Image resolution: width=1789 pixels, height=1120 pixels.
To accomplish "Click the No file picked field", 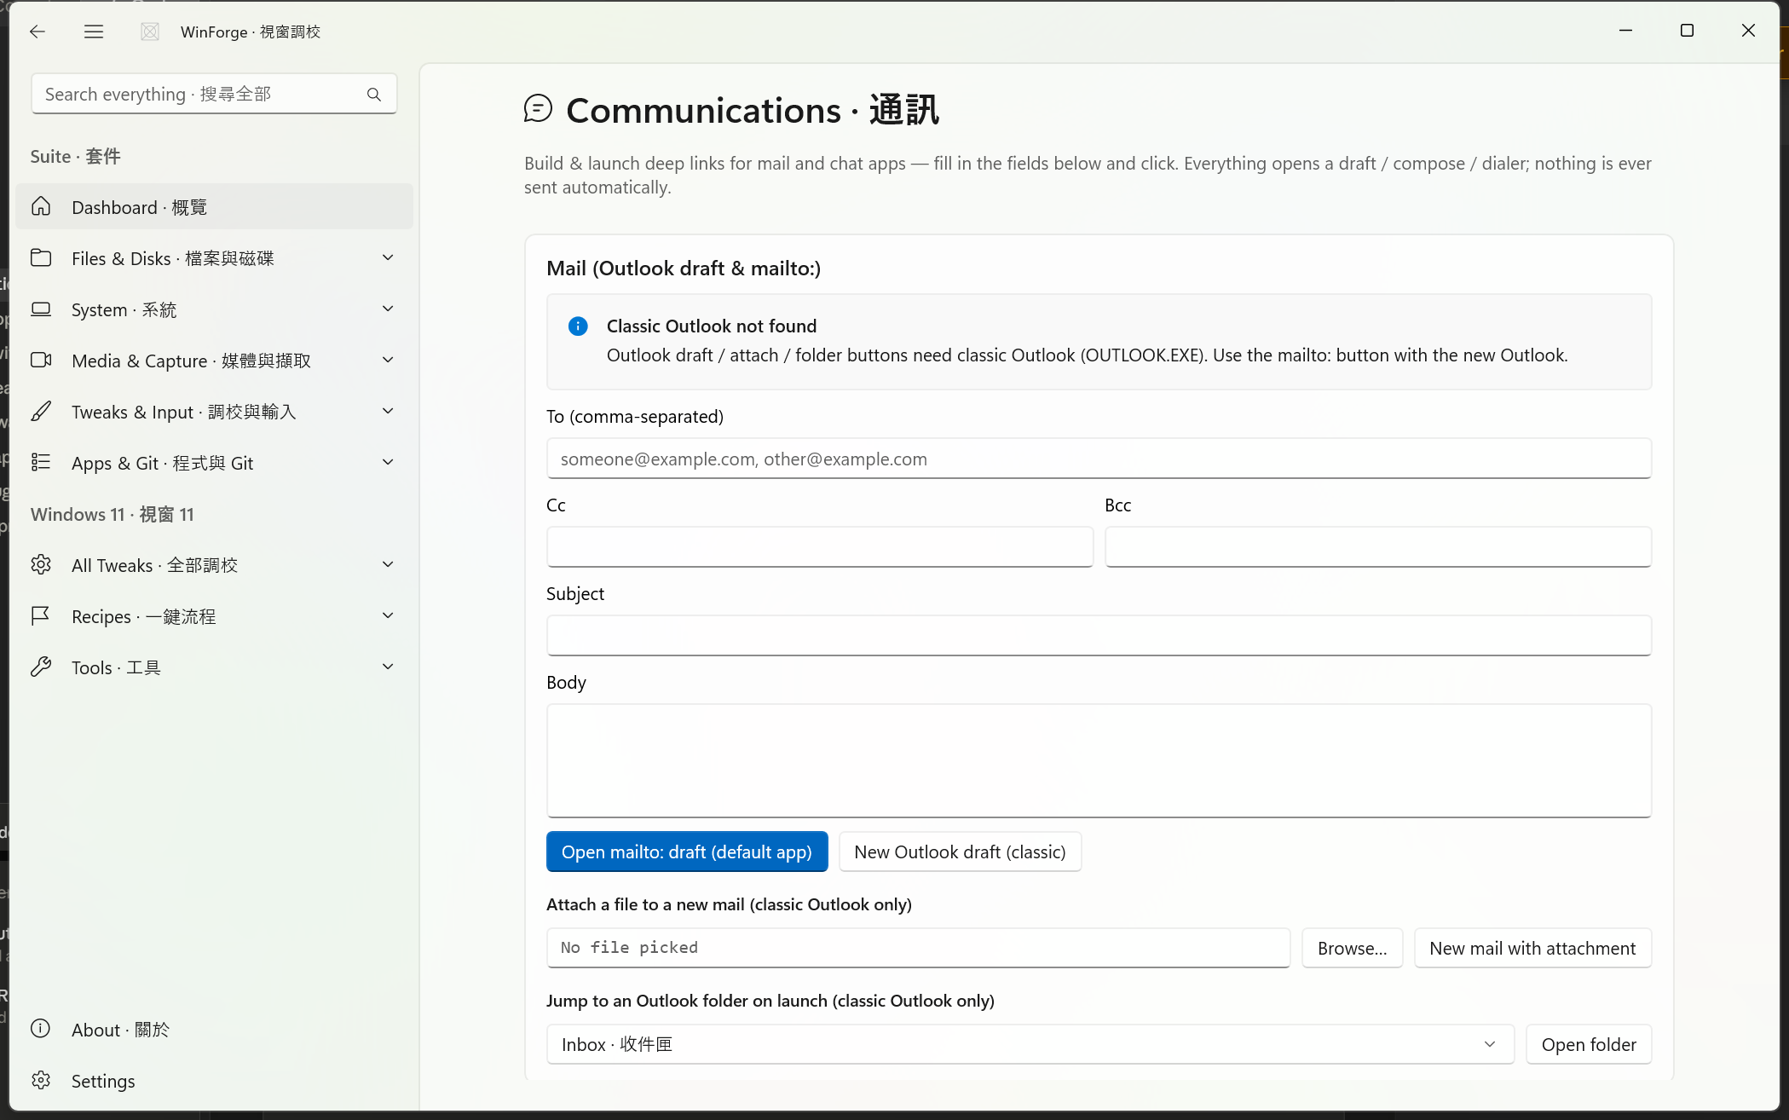I will (918, 948).
